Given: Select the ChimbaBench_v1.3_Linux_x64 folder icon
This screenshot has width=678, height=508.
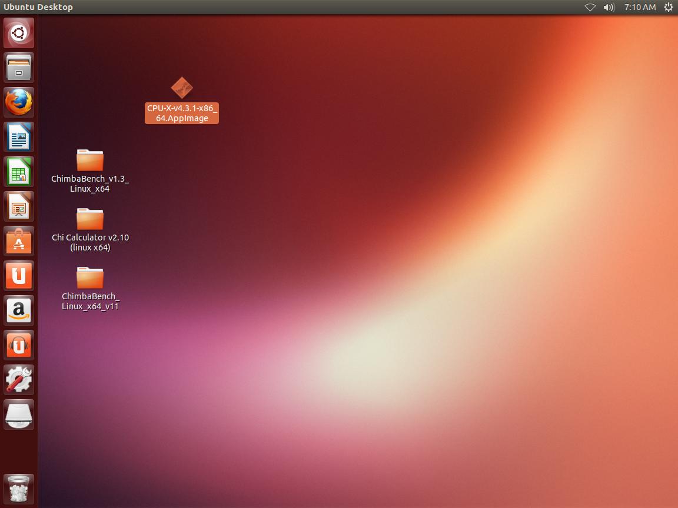Looking at the screenshot, I should point(90,161).
